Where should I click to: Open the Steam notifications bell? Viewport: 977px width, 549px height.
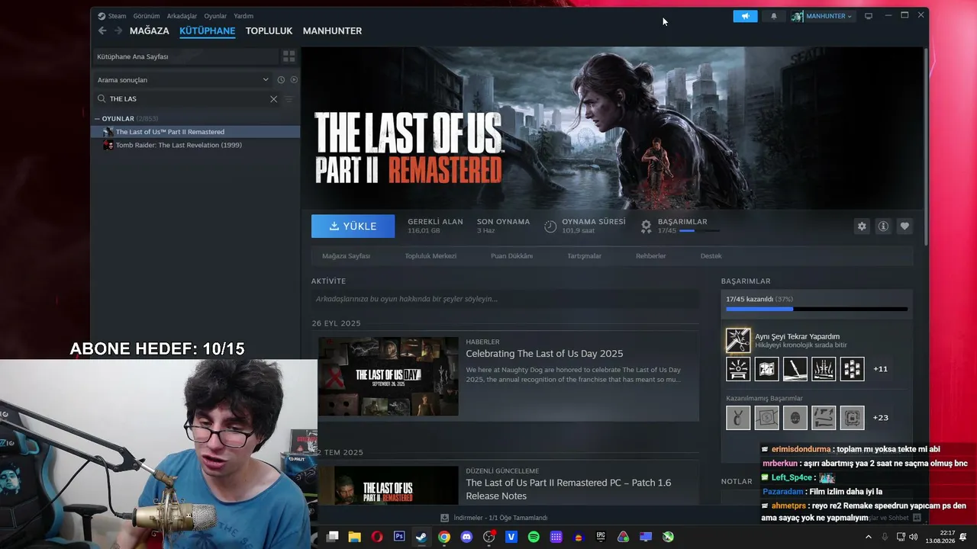[x=774, y=16]
